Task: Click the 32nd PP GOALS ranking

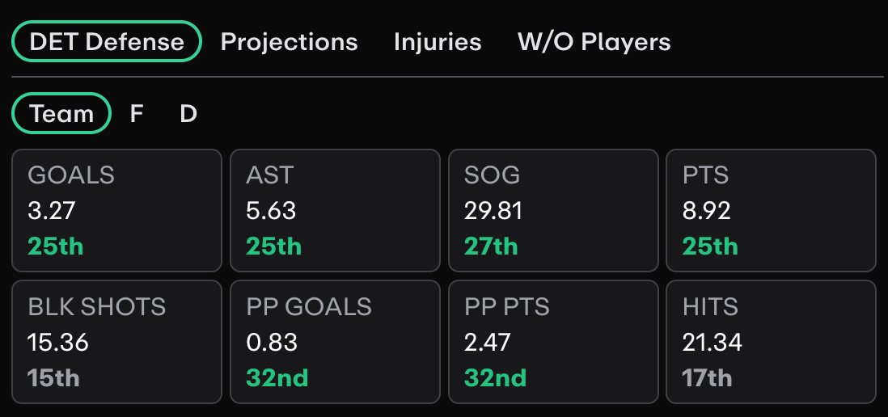Action: click(277, 378)
